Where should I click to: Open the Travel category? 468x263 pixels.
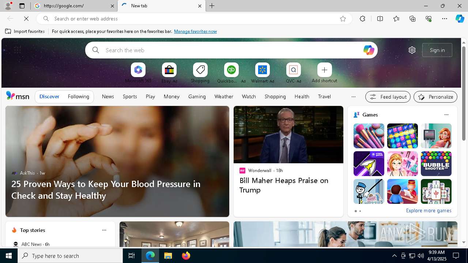324,96
